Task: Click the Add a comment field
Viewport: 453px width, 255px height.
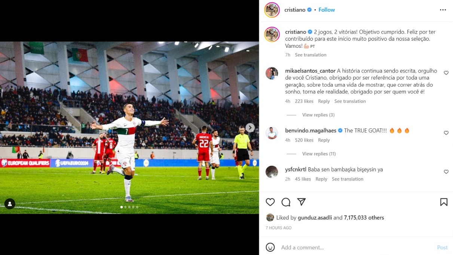Action: [355, 247]
